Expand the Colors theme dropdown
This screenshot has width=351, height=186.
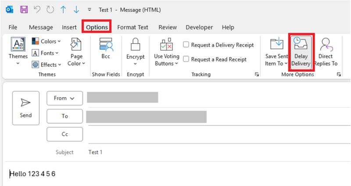pyautogui.click(x=47, y=41)
